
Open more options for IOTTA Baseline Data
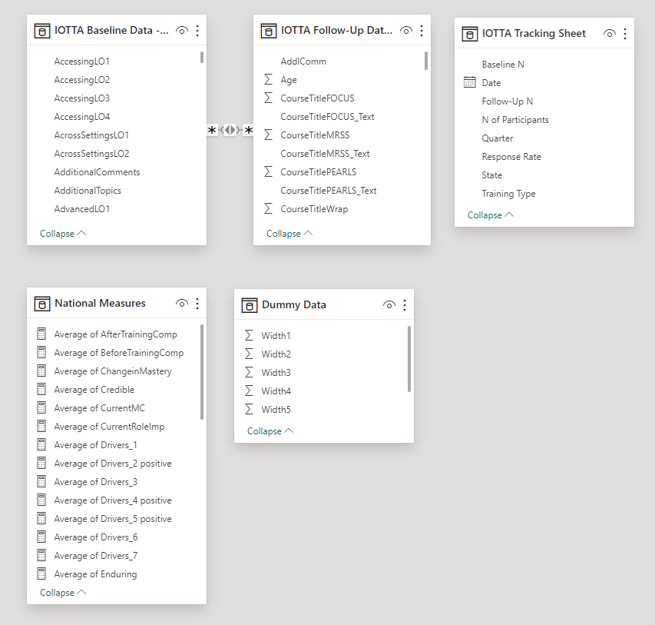coord(197,31)
